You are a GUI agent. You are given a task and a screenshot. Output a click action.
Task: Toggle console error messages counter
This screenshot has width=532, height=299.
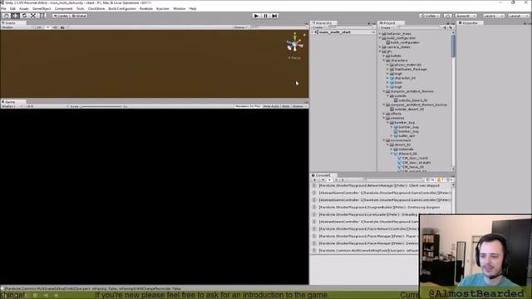449,180
